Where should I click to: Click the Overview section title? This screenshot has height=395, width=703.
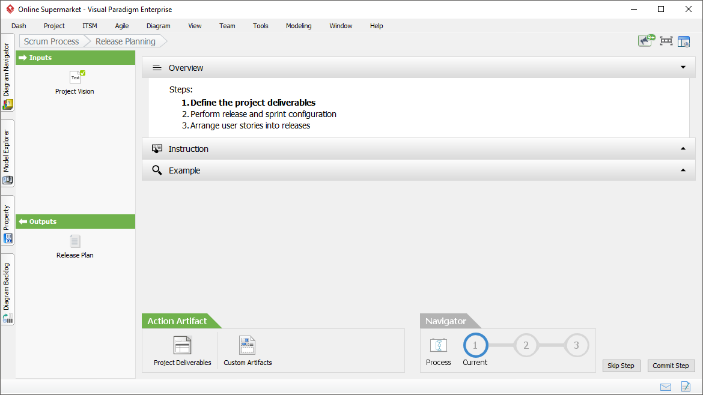(186, 68)
